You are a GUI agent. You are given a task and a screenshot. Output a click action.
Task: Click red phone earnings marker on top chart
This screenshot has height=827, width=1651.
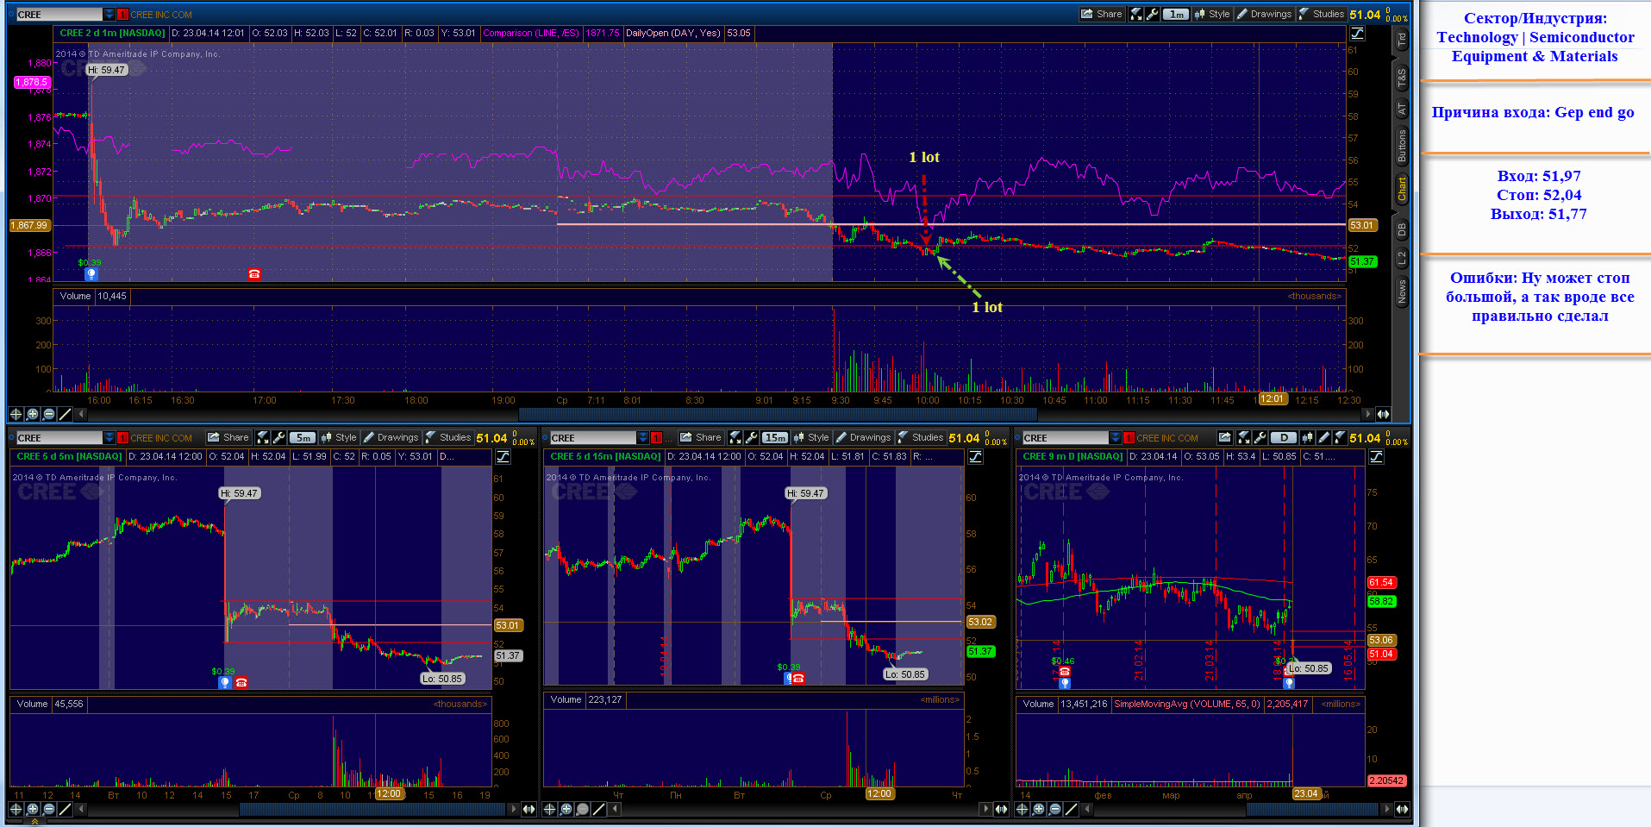coord(254,273)
